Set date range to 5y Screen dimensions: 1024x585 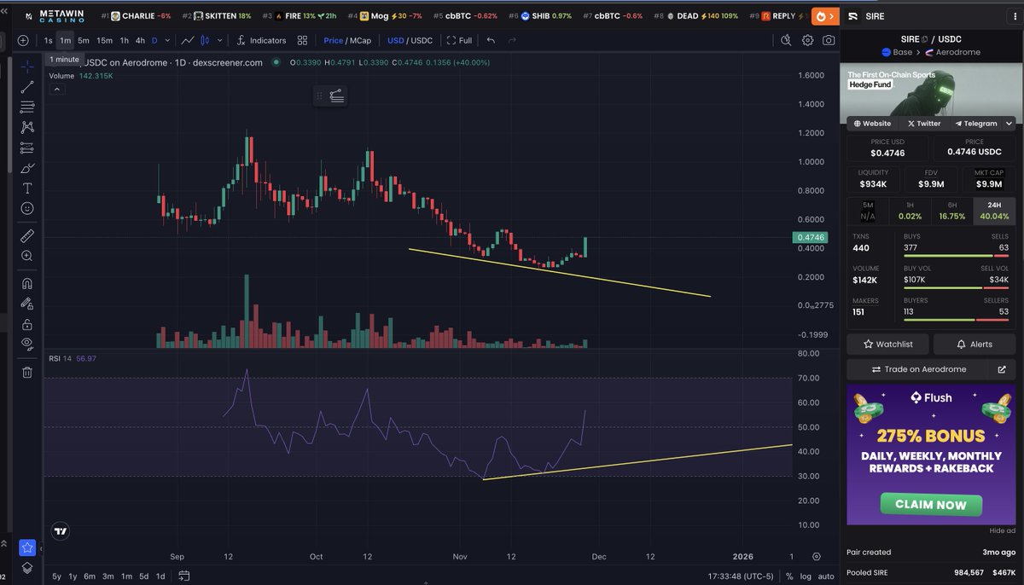pos(56,576)
